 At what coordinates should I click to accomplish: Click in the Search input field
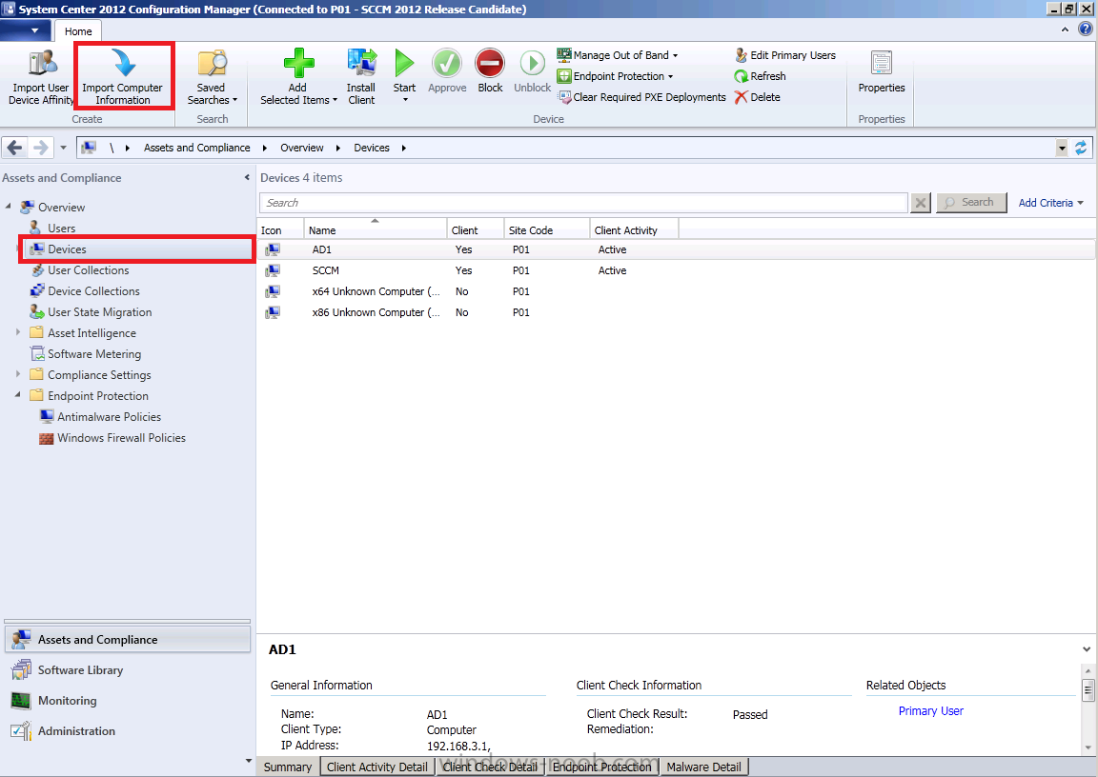pyautogui.click(x=583, y=203)
